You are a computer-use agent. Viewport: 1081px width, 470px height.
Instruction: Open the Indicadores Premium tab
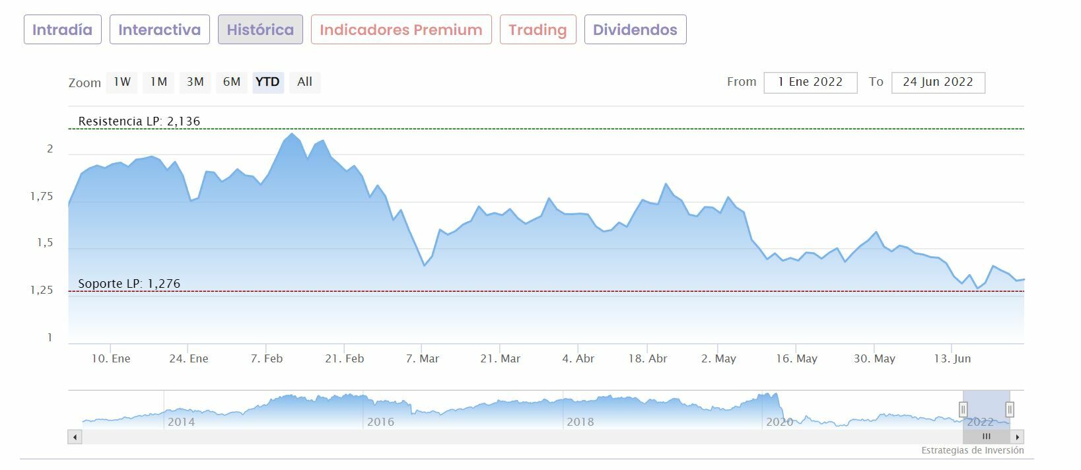pyautogui.click(x=401, y=30)
